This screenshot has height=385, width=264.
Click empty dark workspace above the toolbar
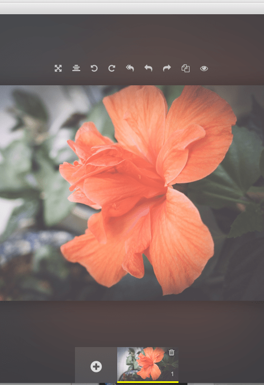tap(132, 37)
